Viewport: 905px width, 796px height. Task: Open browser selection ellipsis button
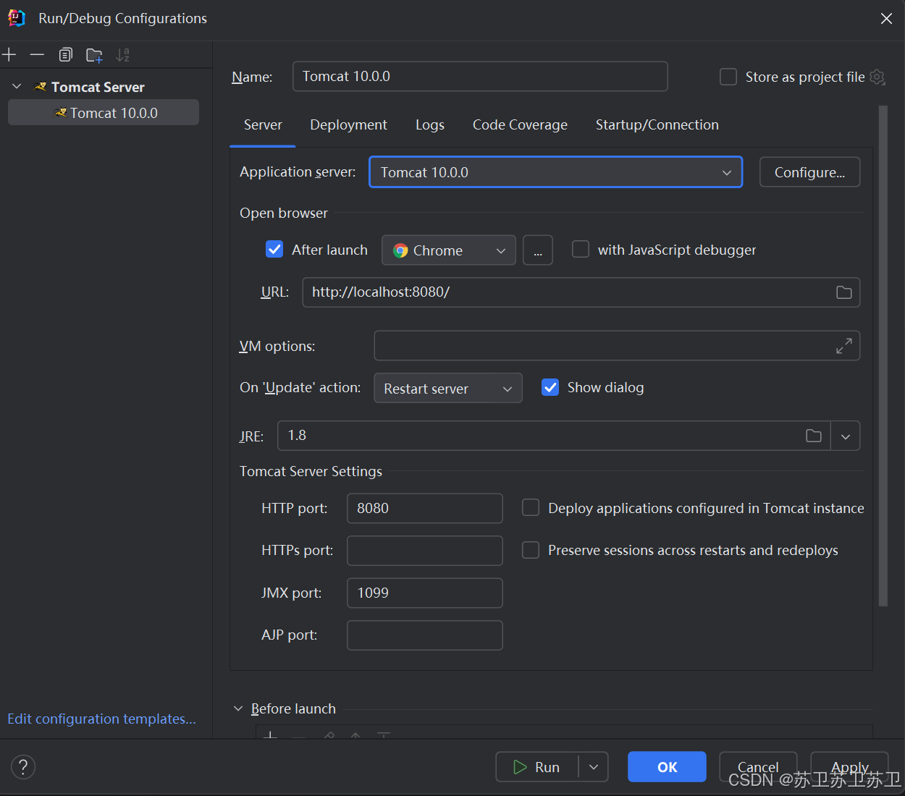click(538, 250)
